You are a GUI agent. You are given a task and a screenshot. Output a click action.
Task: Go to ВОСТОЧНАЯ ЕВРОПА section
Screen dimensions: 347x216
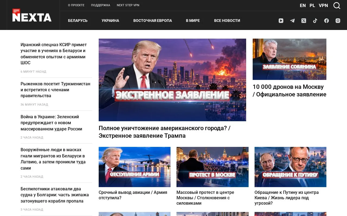153,21
